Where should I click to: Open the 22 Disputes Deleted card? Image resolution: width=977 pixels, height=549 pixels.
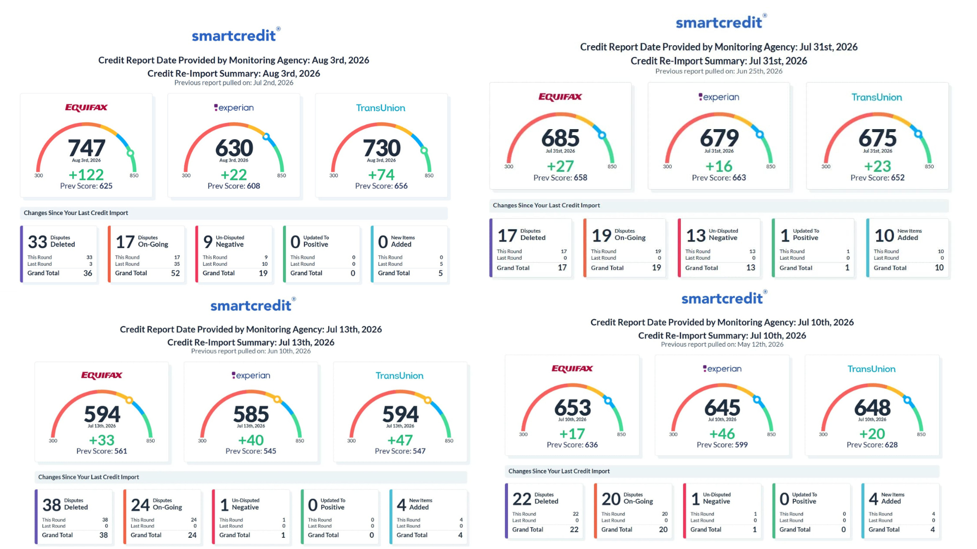544,510
